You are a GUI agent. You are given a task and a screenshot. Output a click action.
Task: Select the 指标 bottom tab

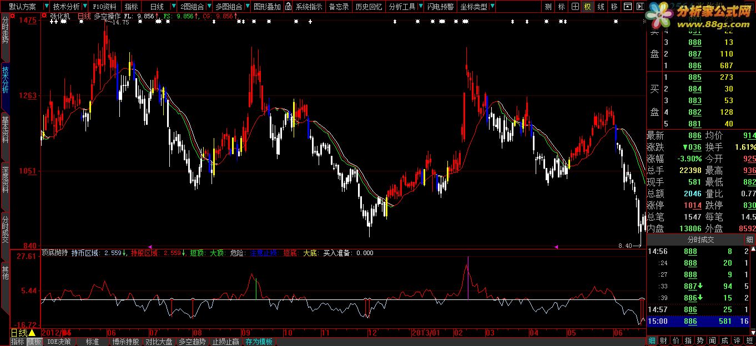(x=18, y=342)
